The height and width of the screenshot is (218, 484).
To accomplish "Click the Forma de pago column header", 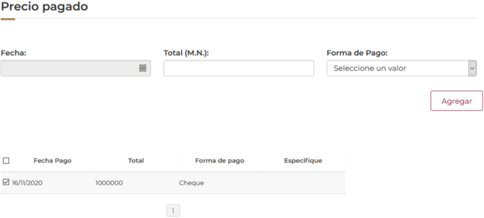I will (x=220, y=161).
